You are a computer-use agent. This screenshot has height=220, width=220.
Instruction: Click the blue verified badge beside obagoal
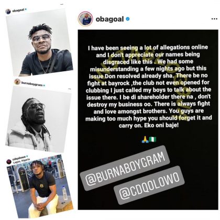click(128, 19)
